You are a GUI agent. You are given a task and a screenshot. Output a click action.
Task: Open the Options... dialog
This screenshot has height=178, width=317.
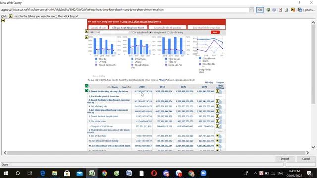pyautogui.click(x=309, y=10)
